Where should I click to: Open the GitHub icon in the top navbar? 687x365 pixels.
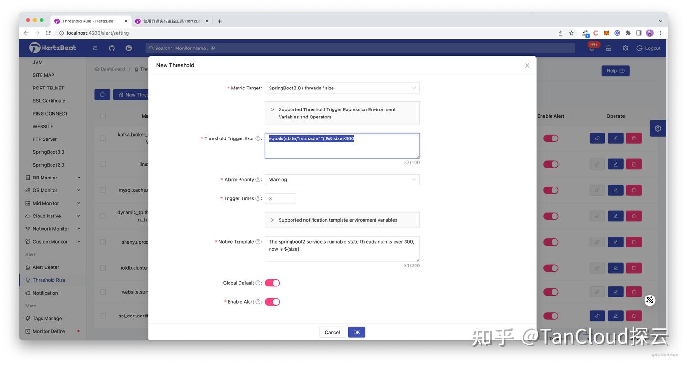click(x=111, y=48)
